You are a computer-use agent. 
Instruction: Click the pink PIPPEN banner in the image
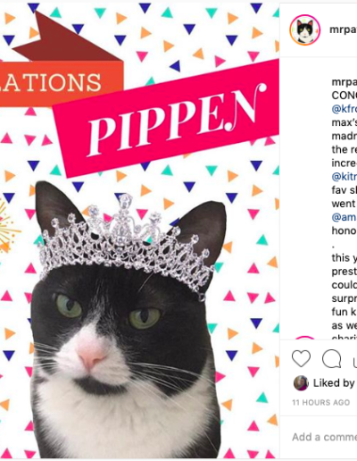click(168, 118)
